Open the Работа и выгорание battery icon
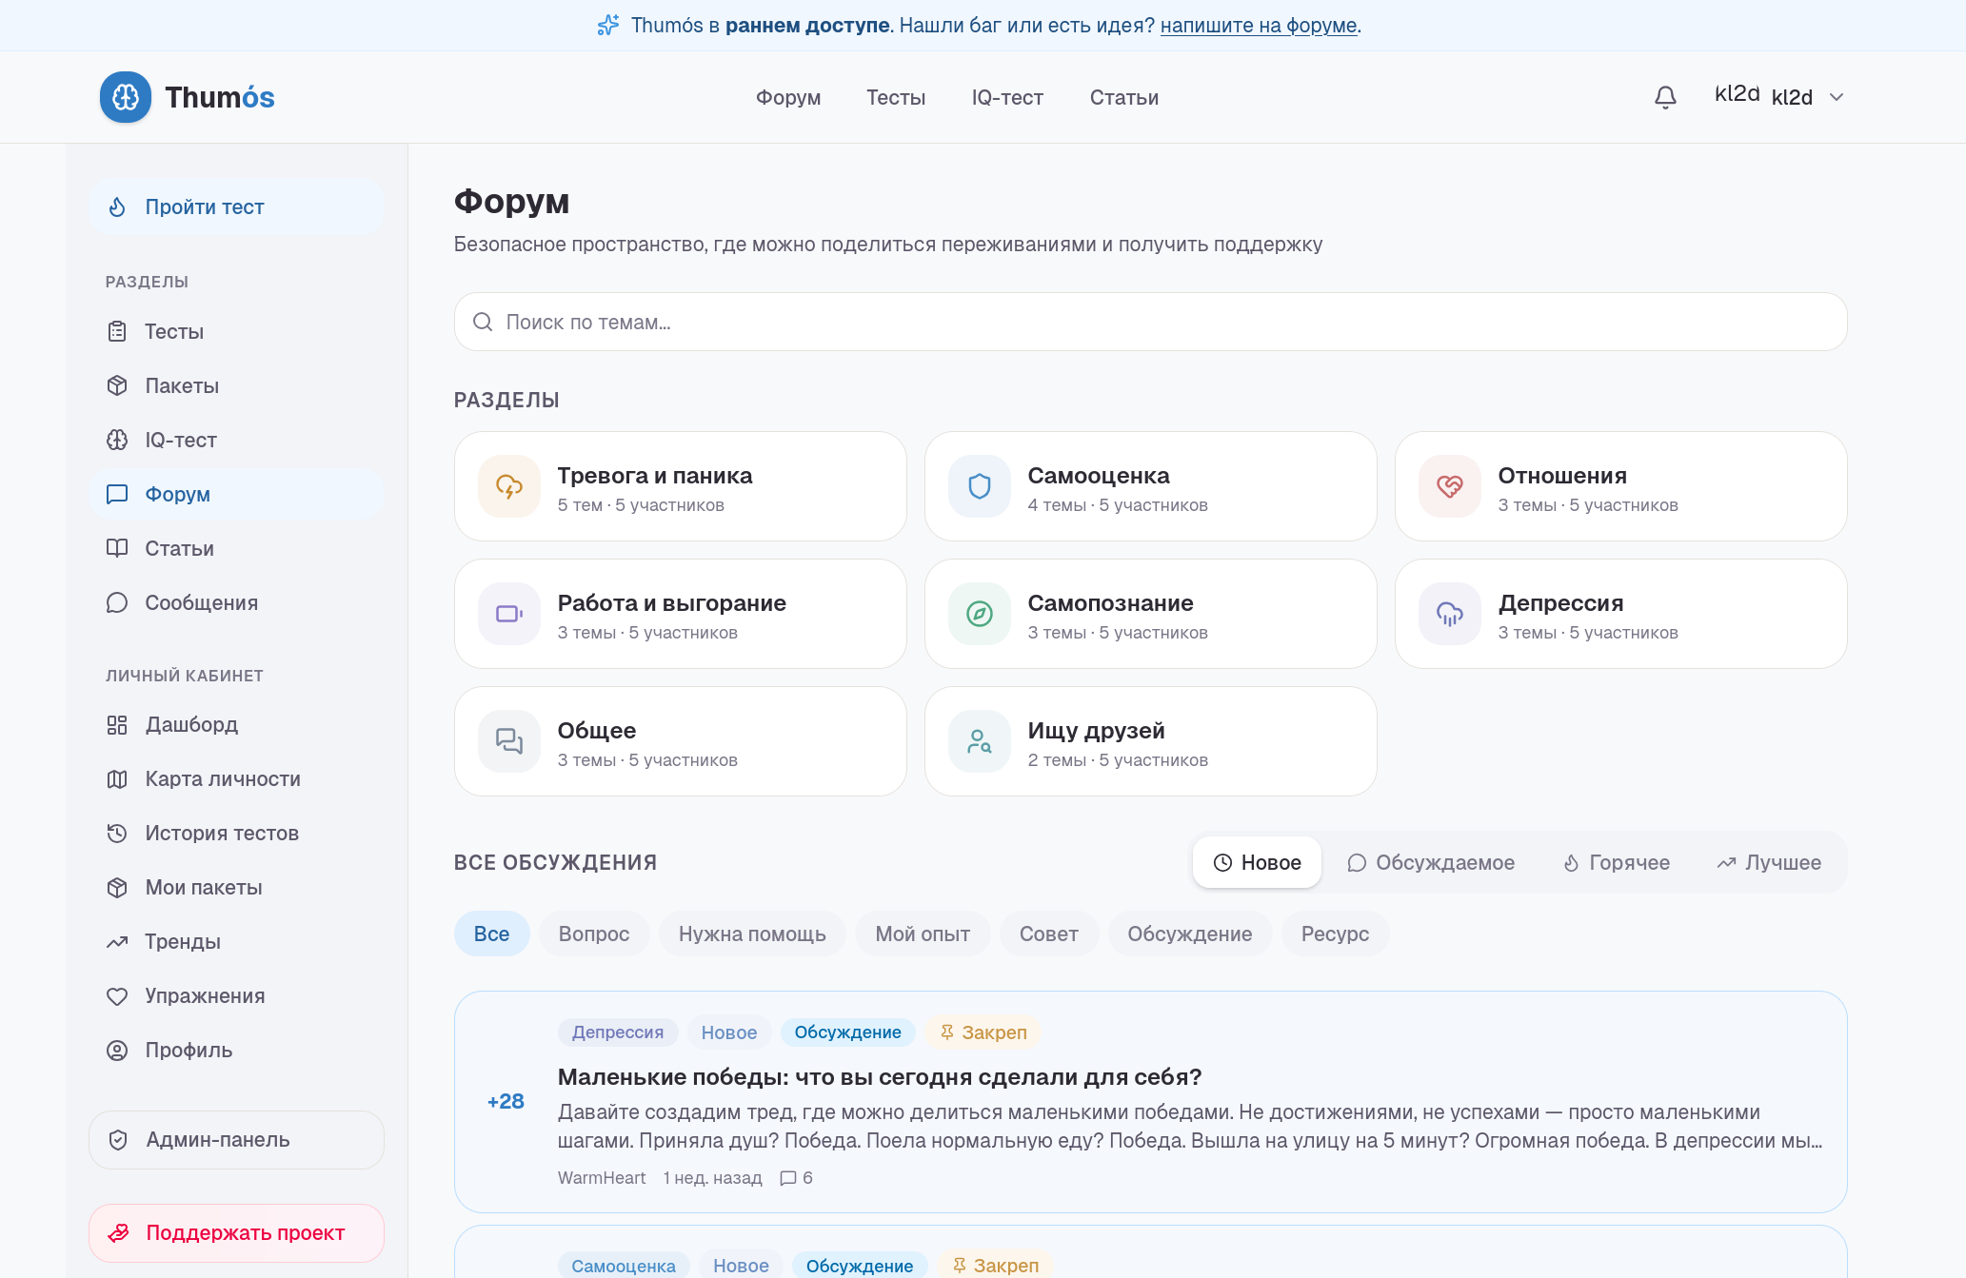 coord(509,614)
